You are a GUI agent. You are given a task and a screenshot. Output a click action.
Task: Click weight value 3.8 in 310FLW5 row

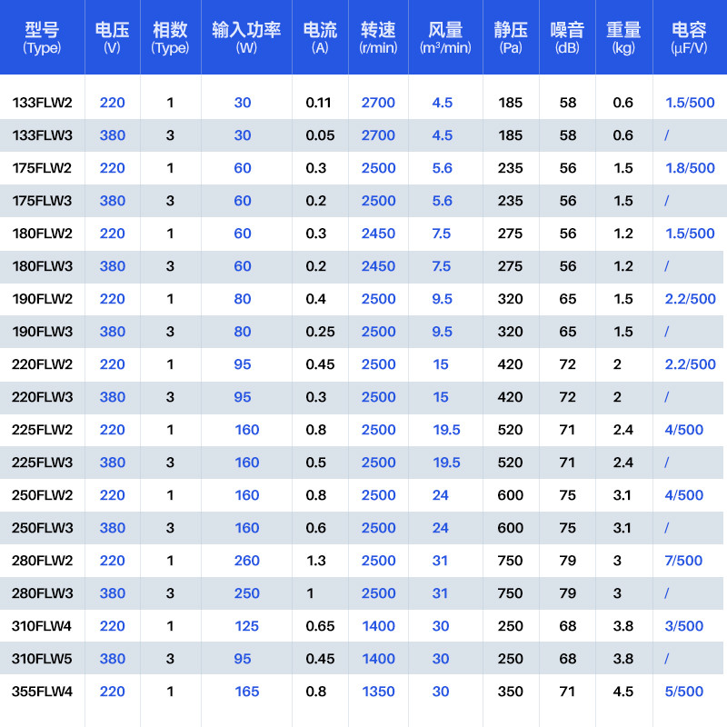(623, 658)
